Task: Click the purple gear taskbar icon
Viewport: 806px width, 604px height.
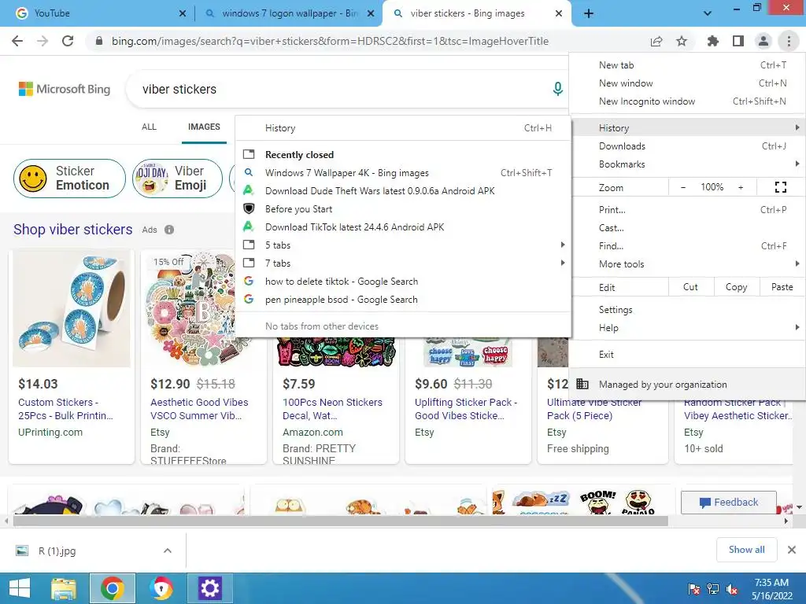Action: [209, 588]
